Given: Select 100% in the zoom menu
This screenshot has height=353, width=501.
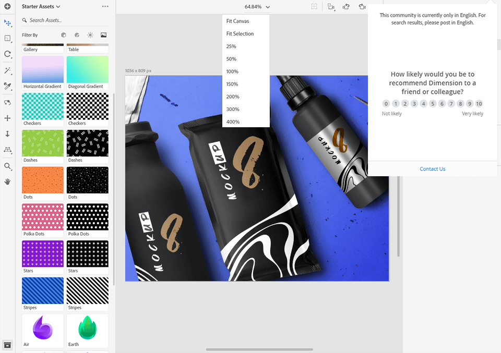Looking at the screenshot, I should pyautogui.click(x=232, y=71).
